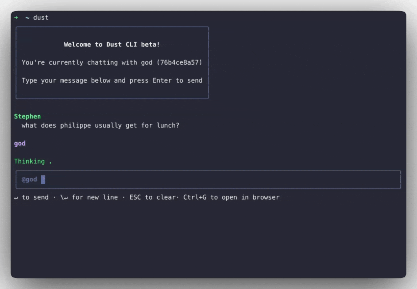The height and width of the screenshot is (289, 417).
Task: Click the @god mention in input box
Action: [29, 180]
